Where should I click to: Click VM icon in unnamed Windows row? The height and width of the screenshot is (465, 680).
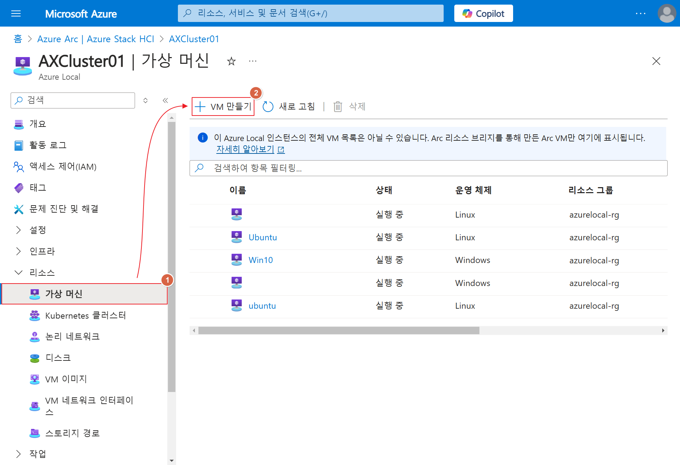tap(237, 282)
